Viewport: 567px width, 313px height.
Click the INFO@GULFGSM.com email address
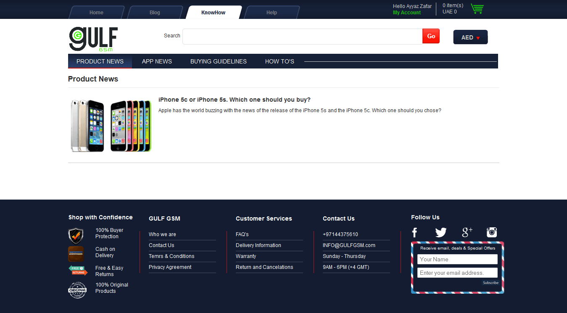click(x=349, y=245)
